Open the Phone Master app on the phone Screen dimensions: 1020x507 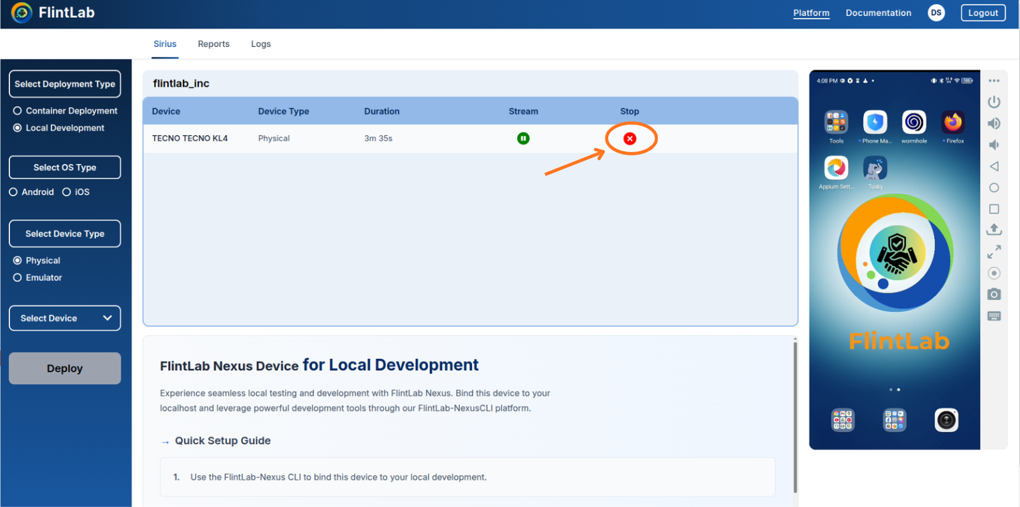point(875,123)
